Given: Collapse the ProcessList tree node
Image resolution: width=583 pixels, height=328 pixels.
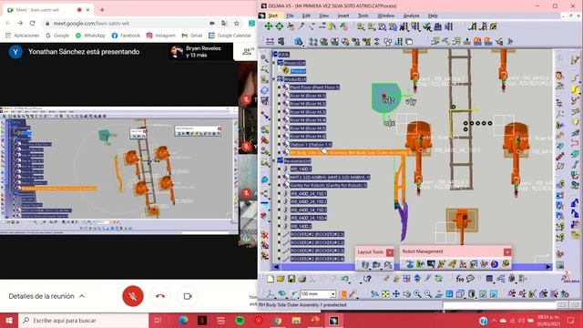Looking at the screenshot, I should 274,63.
